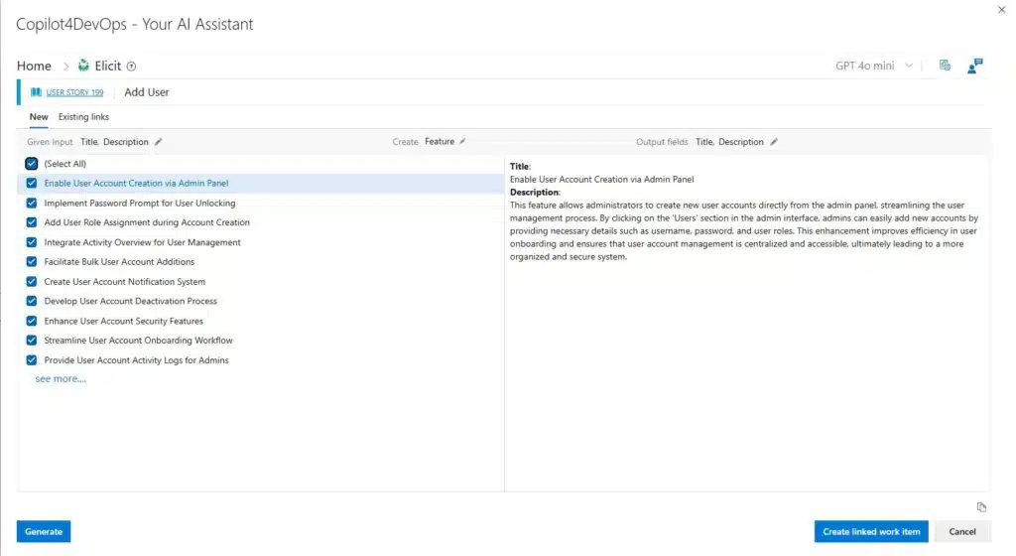Uncheck Integrate Activity Overview checkbox
1016x556 pixels.
point(32,242)
